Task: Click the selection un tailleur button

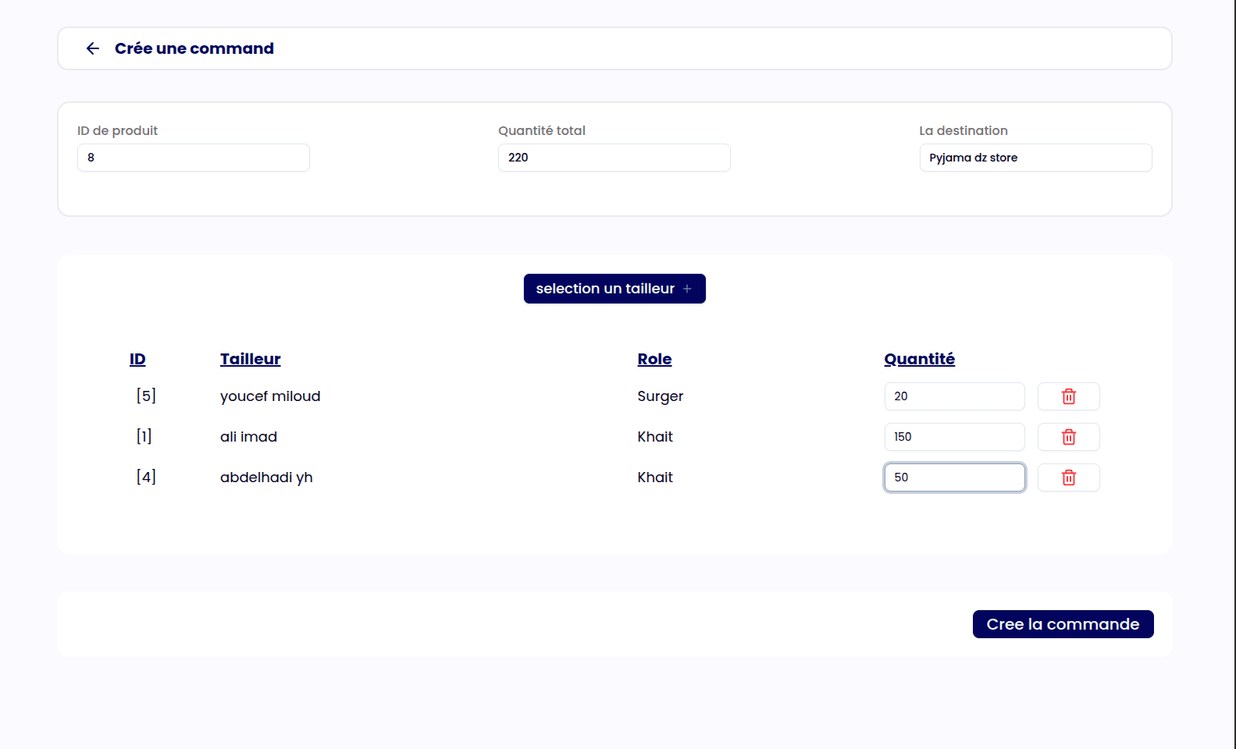Action: [x=614, y=289]
